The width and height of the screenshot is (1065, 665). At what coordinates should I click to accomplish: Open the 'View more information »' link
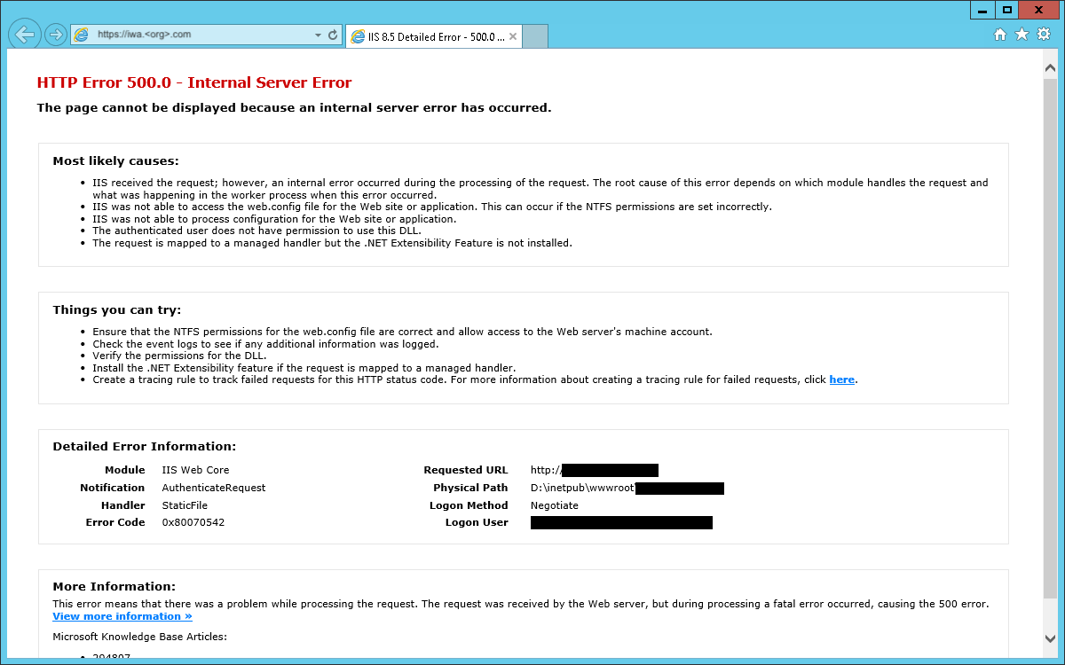(x=122, y=616)
